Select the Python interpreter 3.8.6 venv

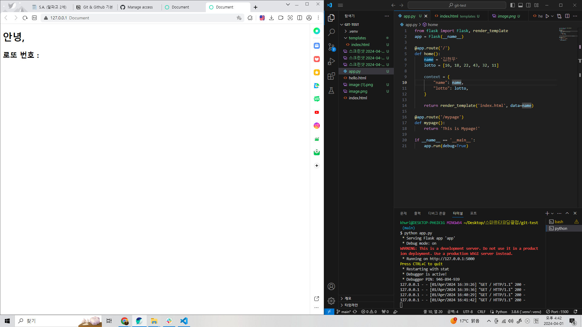[x=526, y=312]
